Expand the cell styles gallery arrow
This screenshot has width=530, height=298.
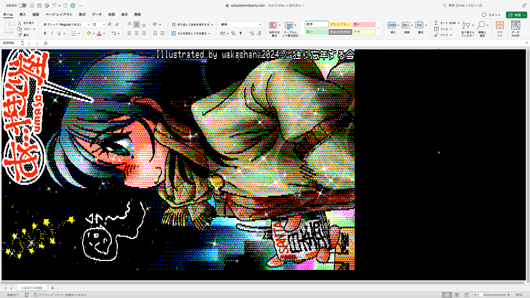tap(378, 28)
